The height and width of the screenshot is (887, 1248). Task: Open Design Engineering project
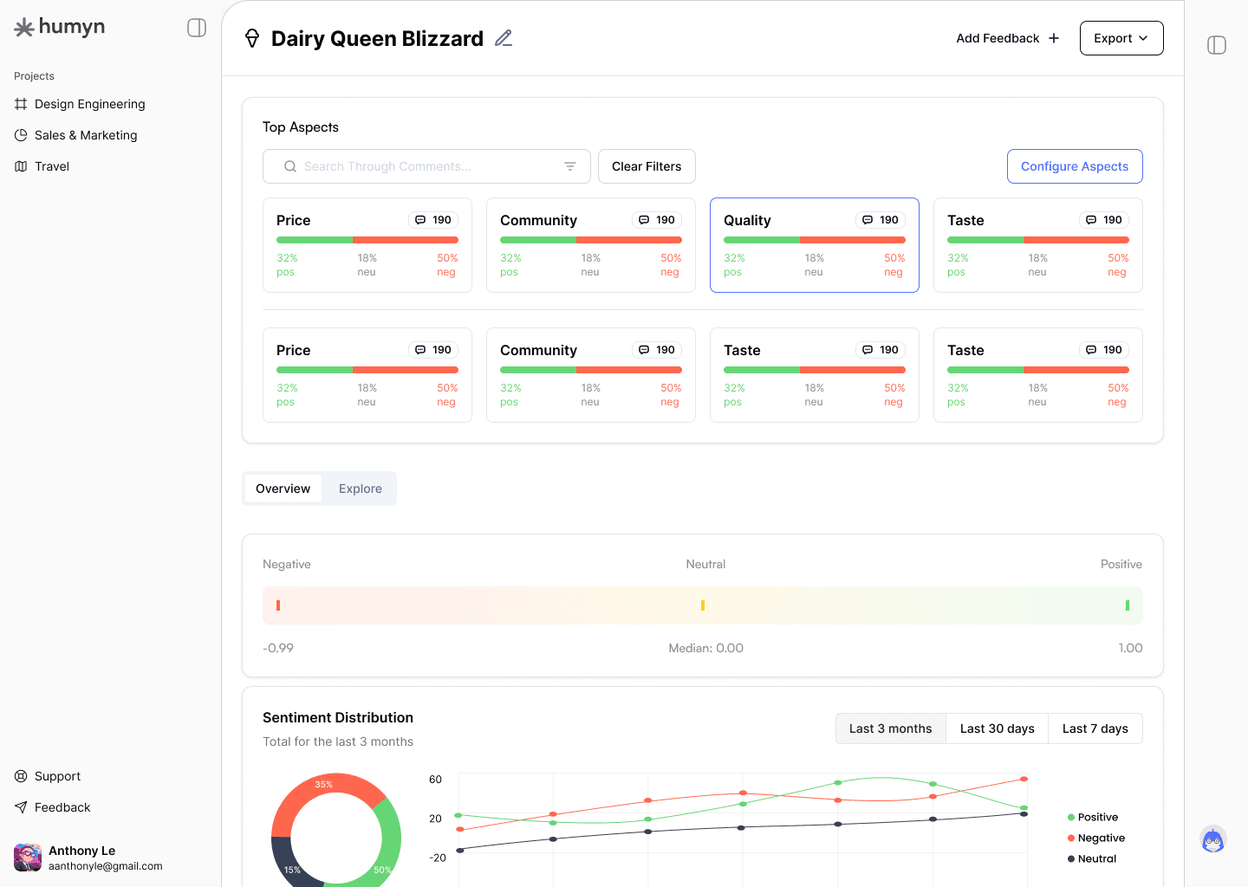click(x=80, y=104)
